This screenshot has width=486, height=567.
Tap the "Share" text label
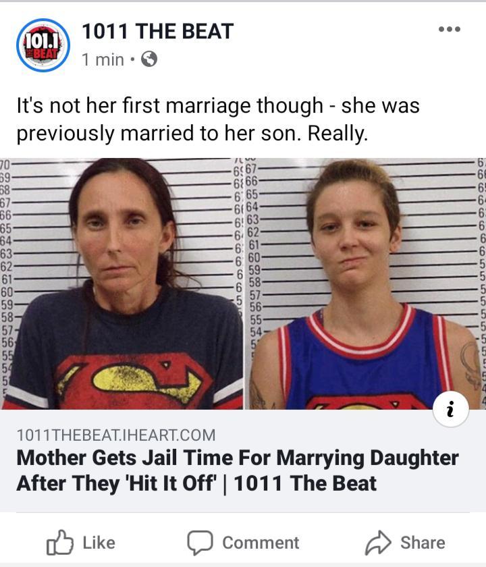point(423,543)
